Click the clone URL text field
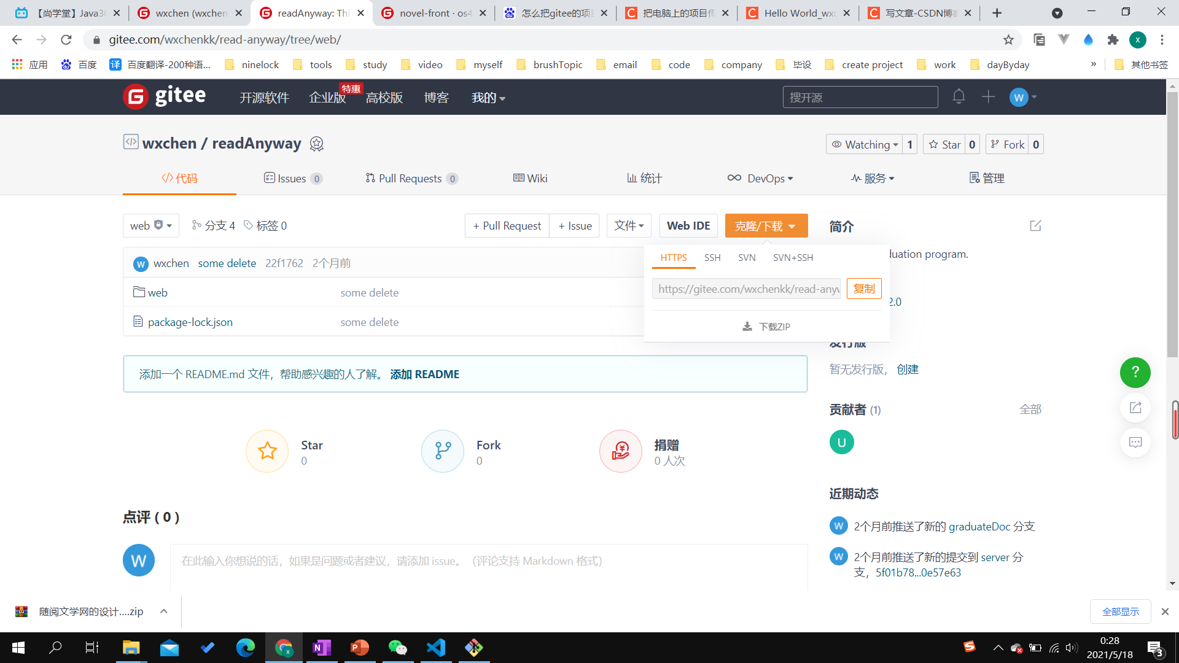Screen dimensions: 1179x663 pos(746,289)
